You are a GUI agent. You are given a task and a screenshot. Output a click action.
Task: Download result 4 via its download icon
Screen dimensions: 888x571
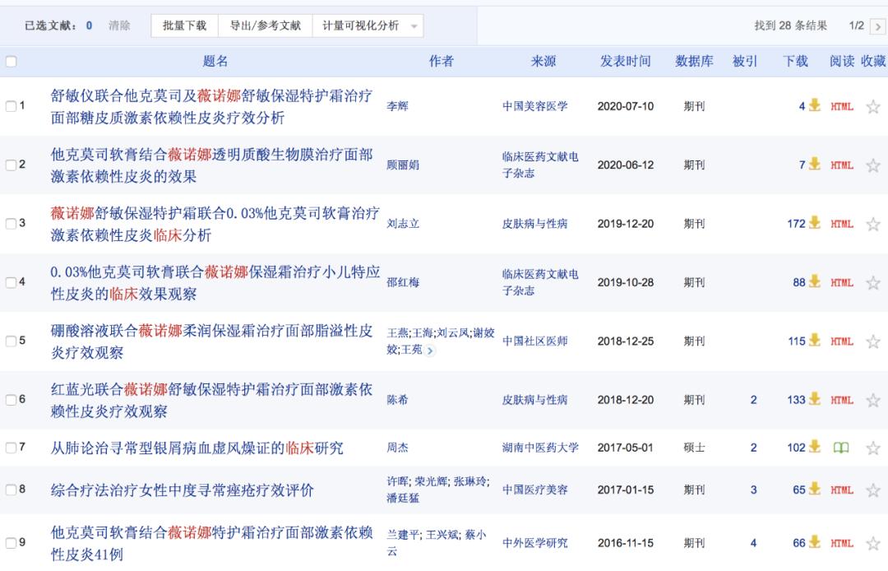(814, 281)
